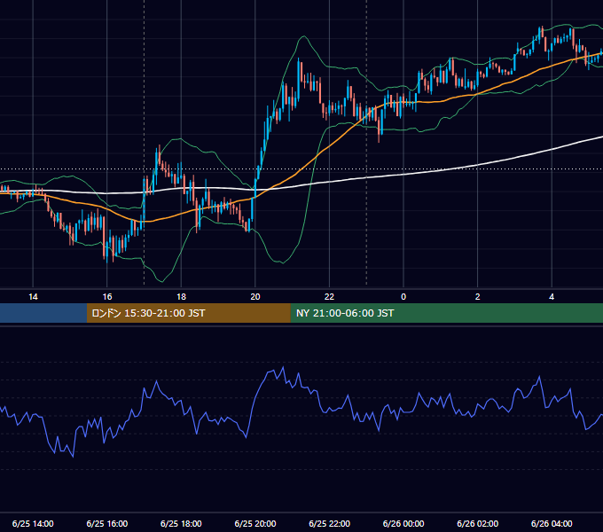Click the 16 hour label on the price chart axis
The image size is (603, 532).
(x=107, y=297)
